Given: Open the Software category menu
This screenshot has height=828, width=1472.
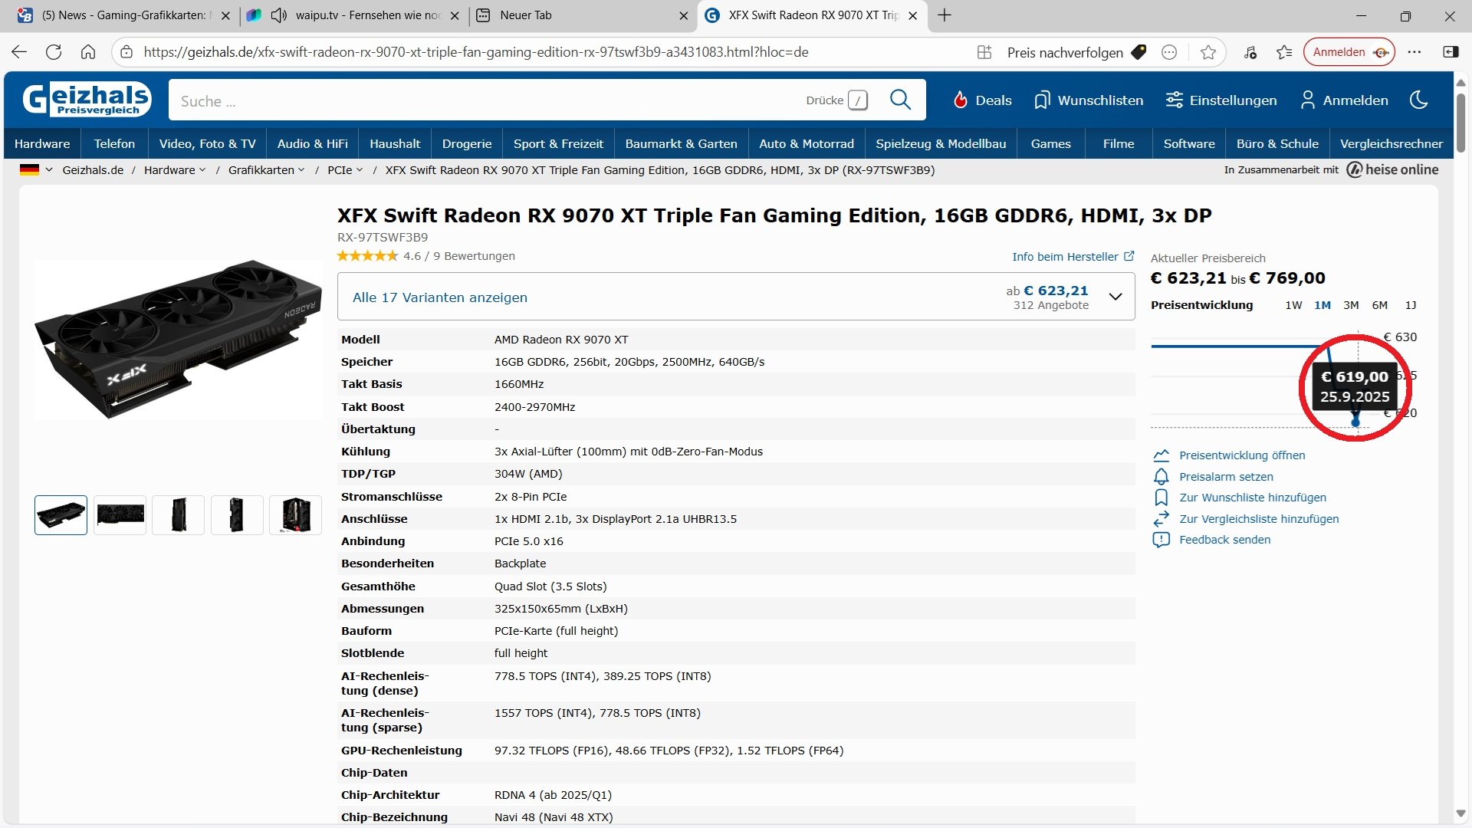Looking at the screenshot, I should coord(1188,143).
